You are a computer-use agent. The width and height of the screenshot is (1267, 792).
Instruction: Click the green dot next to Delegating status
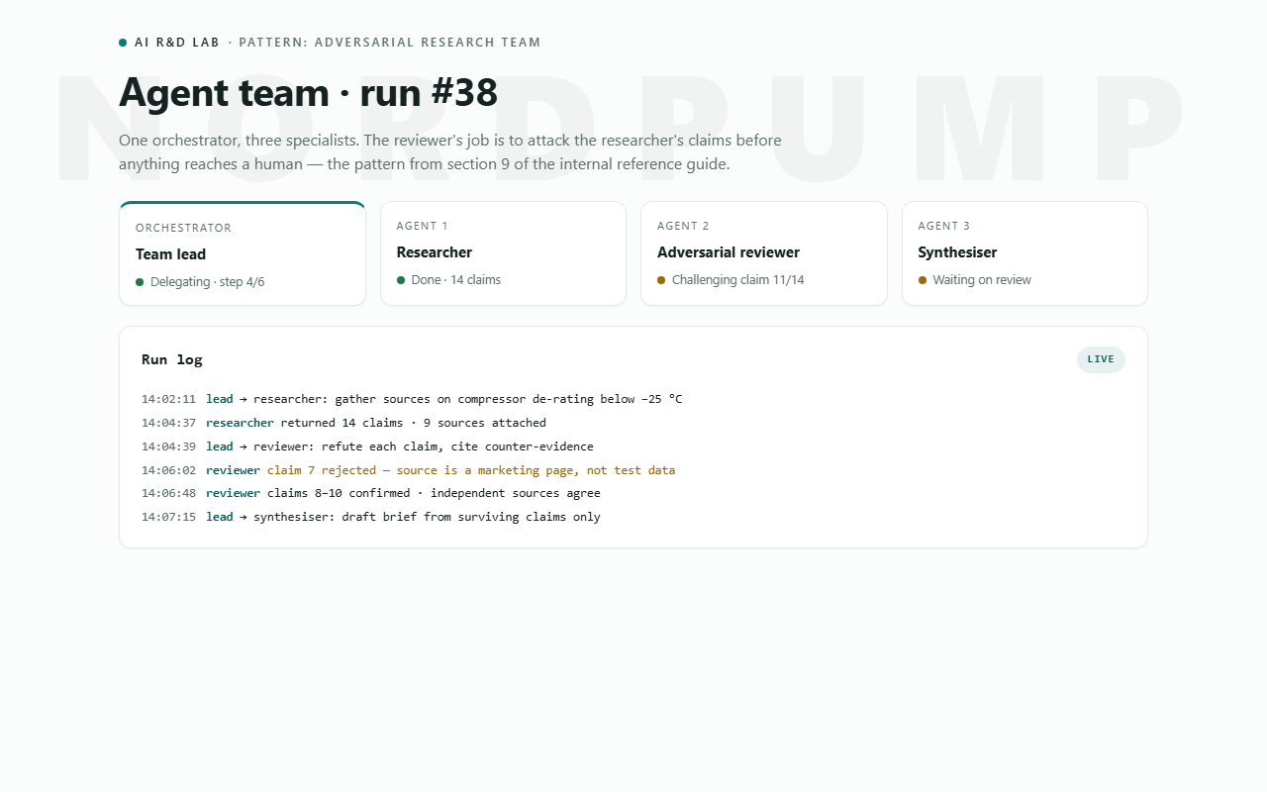140,282
